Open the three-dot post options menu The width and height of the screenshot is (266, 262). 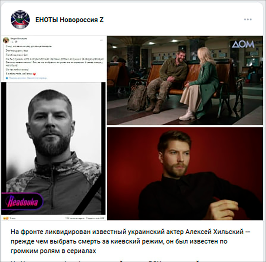coord(248,20)
